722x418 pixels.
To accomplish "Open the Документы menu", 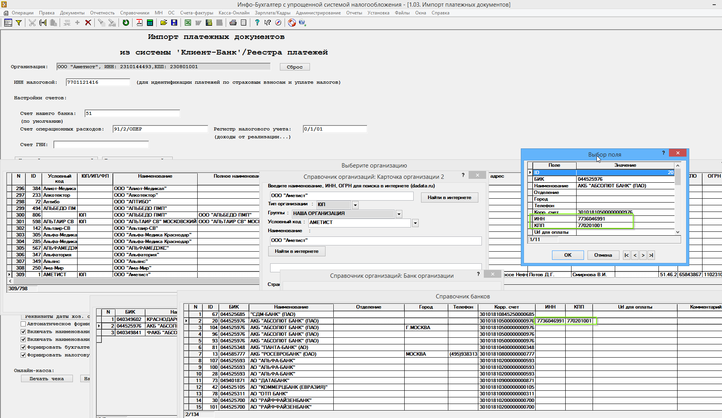I will [72, 13].
